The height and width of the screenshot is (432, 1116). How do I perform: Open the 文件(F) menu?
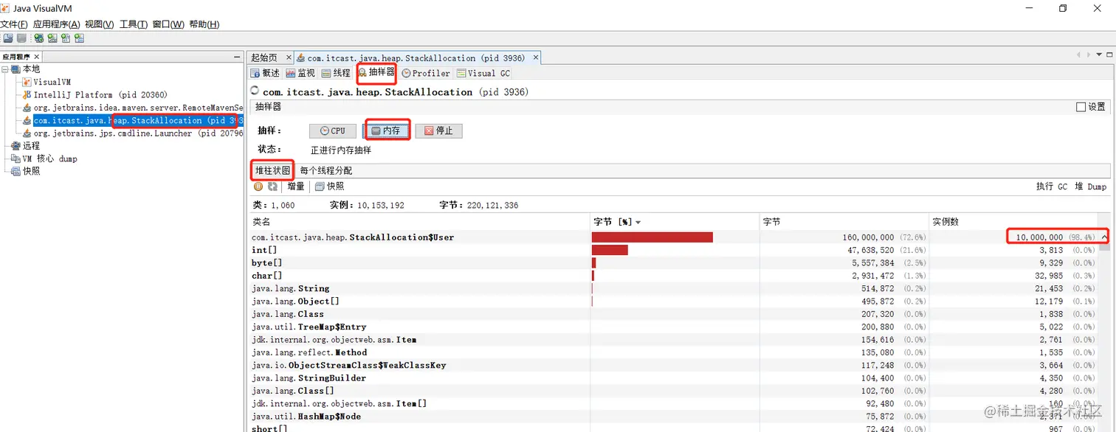click(x=14, y=24)
